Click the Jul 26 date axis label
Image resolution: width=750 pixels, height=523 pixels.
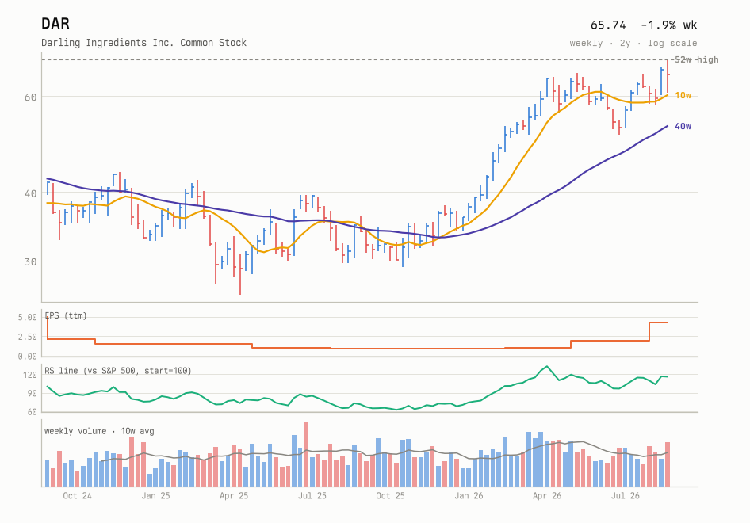click(626, 496)
